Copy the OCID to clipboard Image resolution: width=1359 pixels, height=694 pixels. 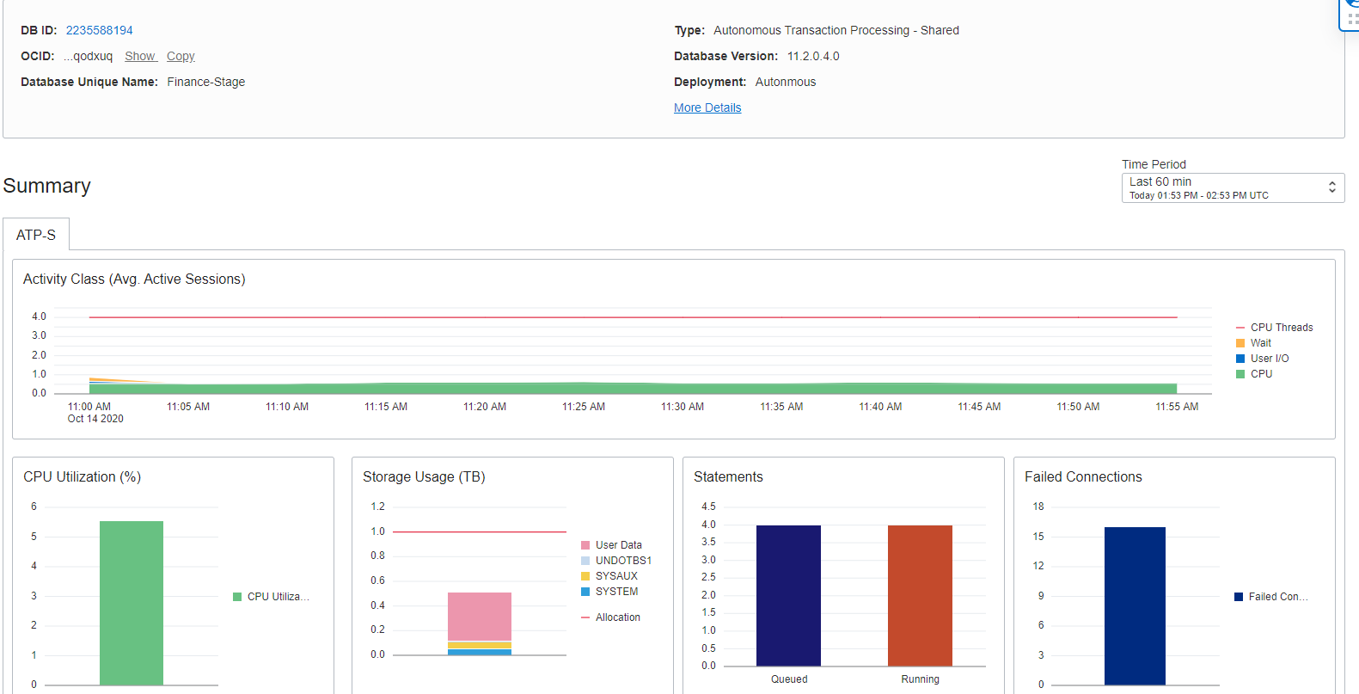(x=181, y=56)
